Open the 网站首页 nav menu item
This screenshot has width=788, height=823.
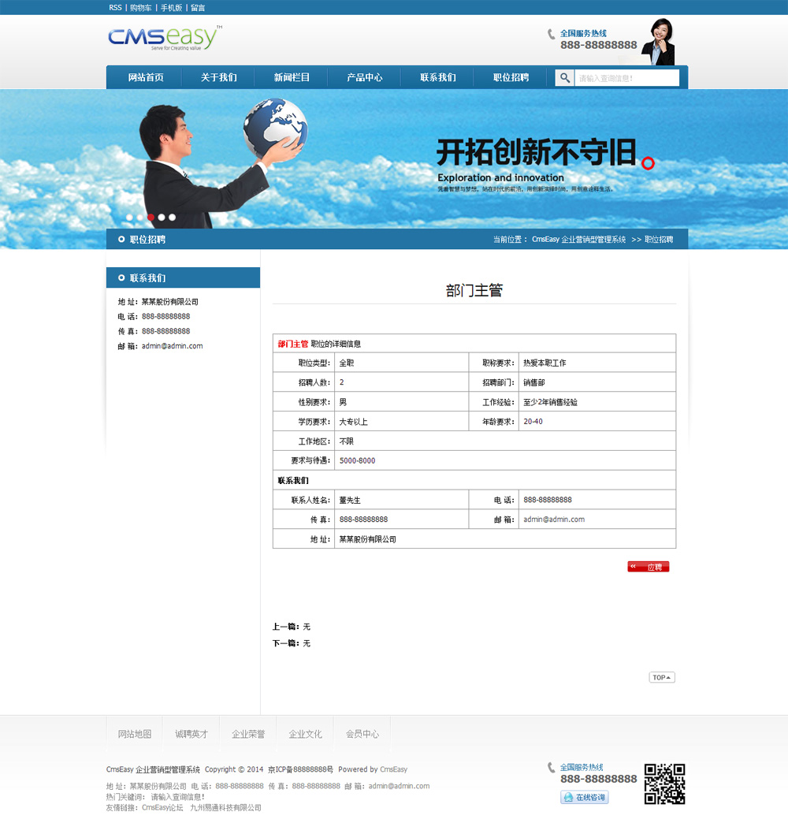point(146,78)
